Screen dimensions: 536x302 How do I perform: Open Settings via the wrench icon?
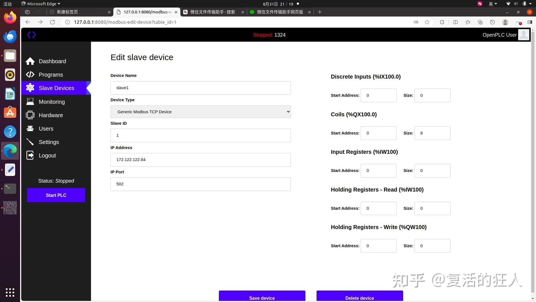(x=30, y=142)
